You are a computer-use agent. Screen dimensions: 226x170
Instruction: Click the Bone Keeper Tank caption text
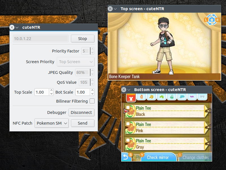pos(124,76)
